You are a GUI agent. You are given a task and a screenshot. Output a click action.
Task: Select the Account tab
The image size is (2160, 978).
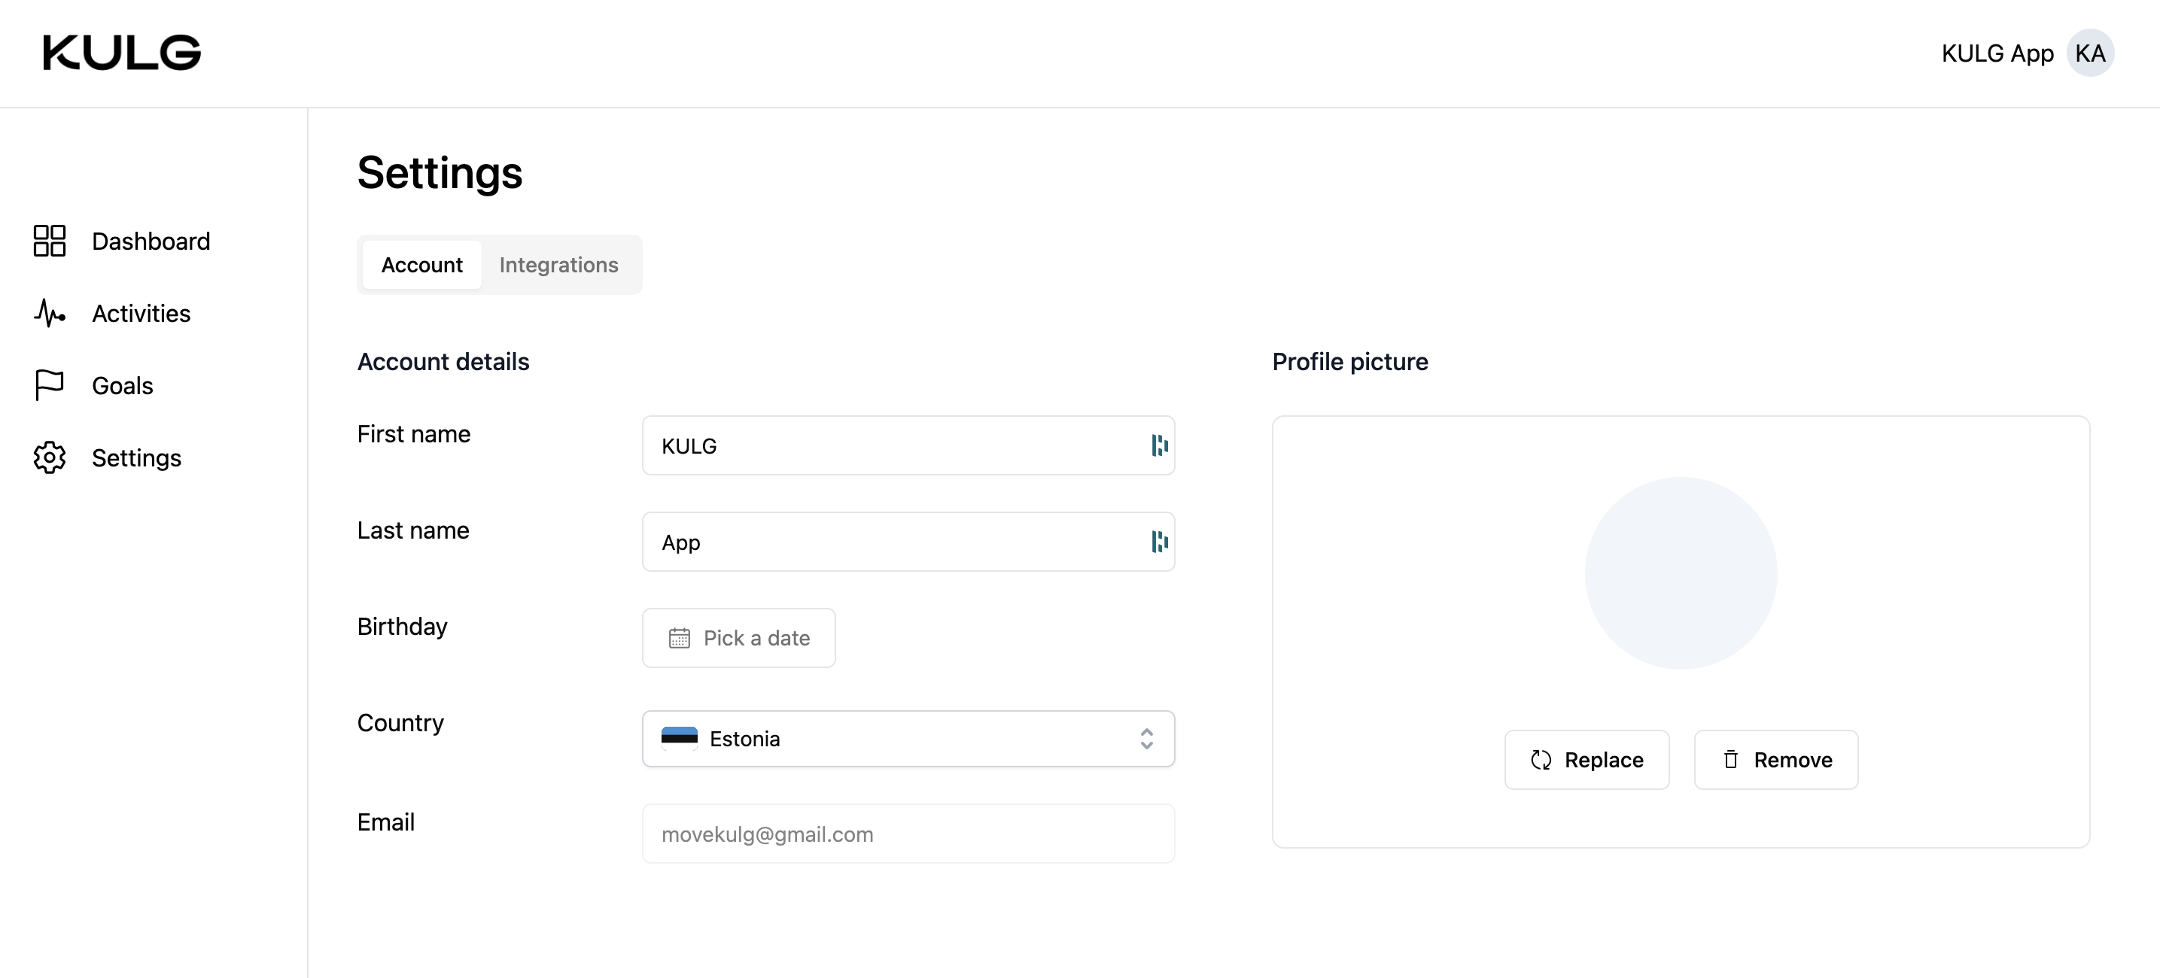421,265
